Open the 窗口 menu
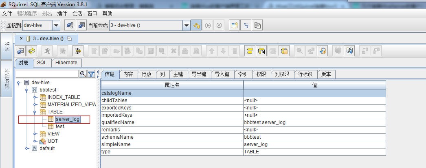The width and height of the screenshot is (426, 168). (92, 13)
